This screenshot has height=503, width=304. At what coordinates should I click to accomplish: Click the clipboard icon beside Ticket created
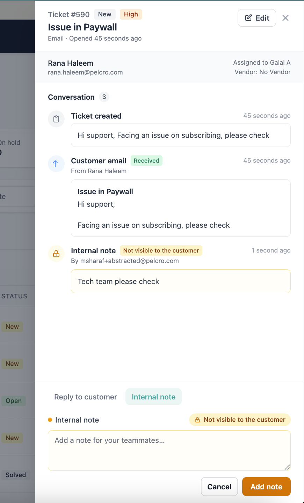56,119
